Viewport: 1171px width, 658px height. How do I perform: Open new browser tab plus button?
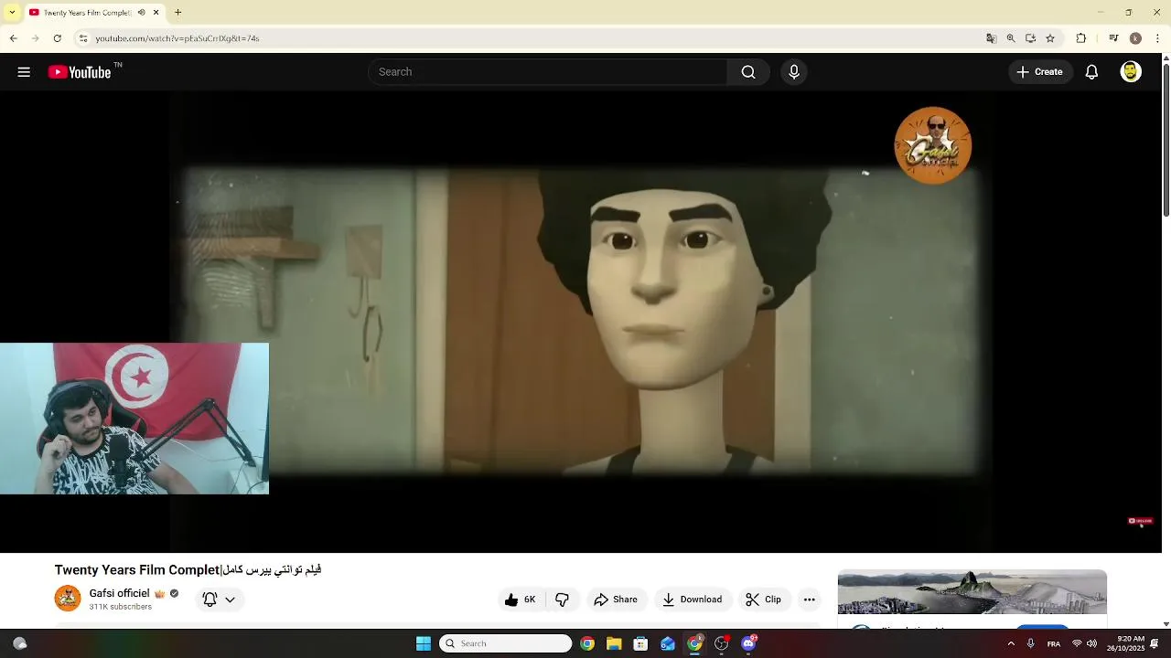pos(177,13)
